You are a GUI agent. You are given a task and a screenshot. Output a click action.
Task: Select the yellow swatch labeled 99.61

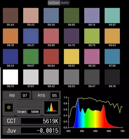[71, 57]
